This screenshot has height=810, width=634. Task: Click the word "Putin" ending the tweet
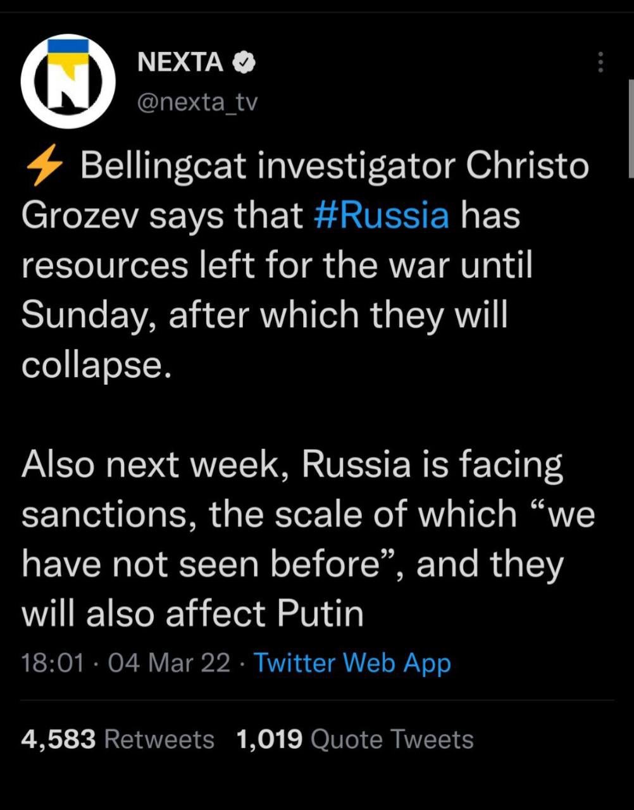tap(320, 613)
